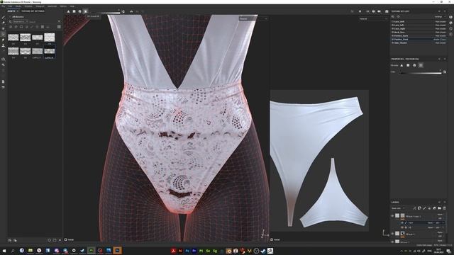Select the Projection tool
454x255 pixels.
point(3,28)
